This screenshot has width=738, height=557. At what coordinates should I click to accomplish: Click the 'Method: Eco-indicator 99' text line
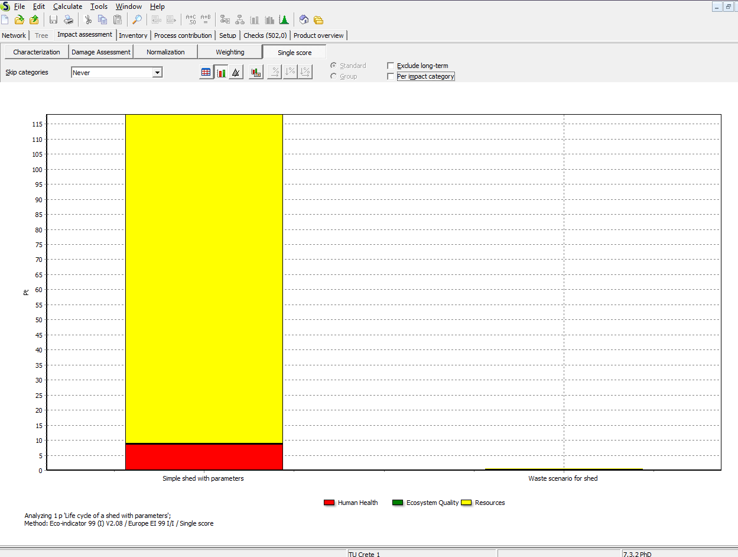coord(119,523)
